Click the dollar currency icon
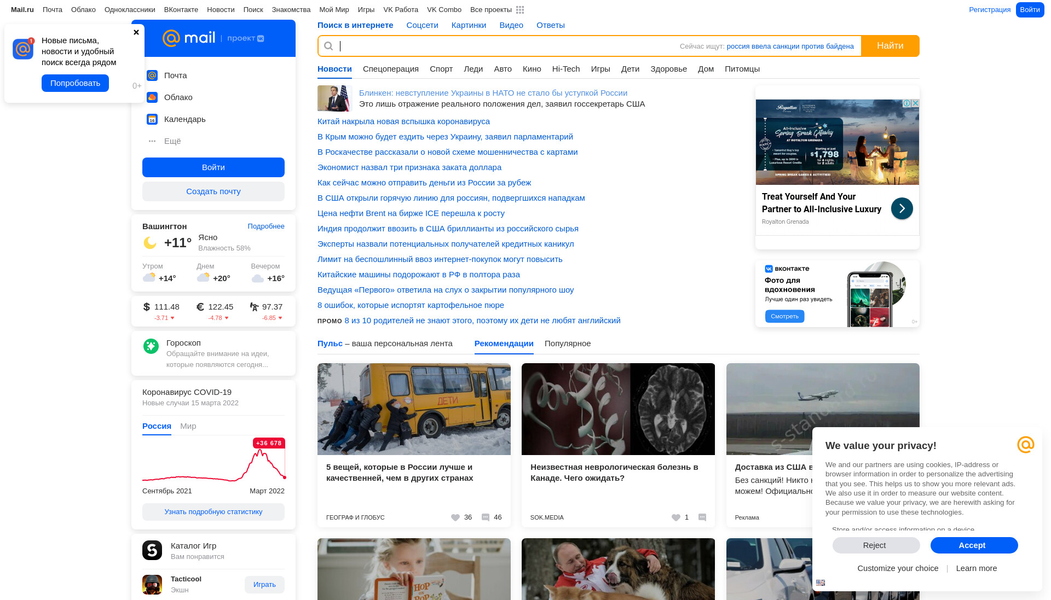 (146, 307)
